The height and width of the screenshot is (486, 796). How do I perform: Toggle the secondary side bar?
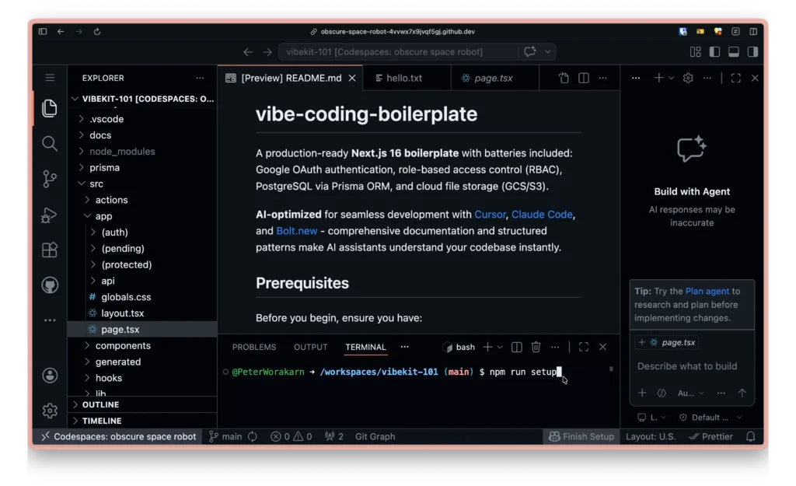pos(752,52)
